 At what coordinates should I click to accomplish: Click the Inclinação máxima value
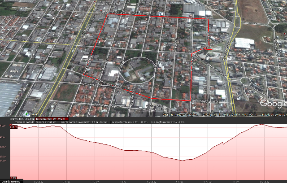tap(130, 122)
